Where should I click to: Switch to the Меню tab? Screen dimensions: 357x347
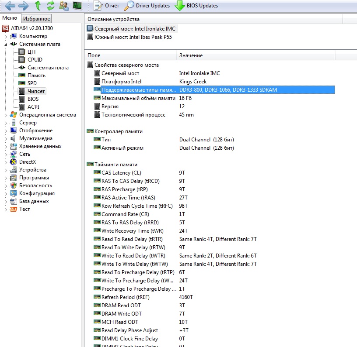(10, 18)
